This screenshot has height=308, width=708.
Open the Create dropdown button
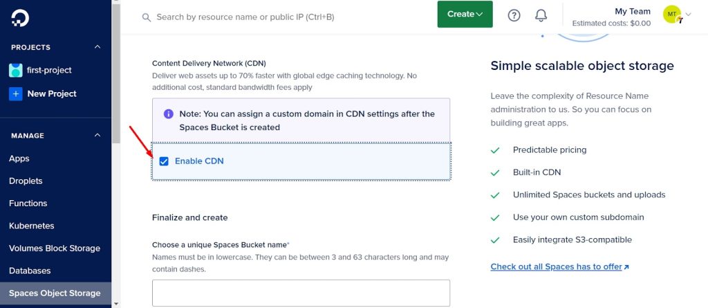tap(465, 14)
